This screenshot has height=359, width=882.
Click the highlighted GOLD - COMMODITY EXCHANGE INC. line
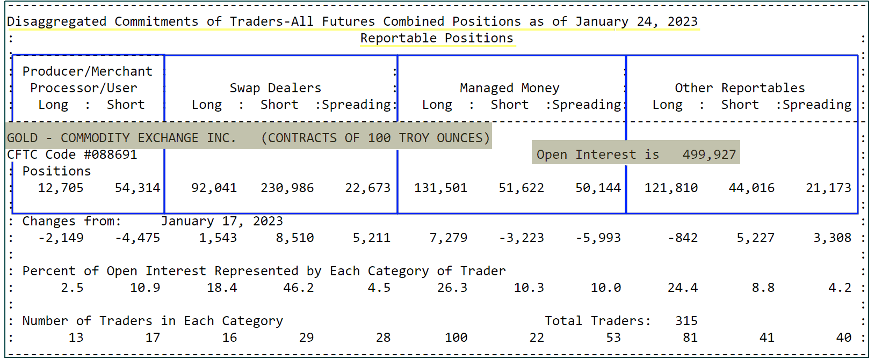(x=248, y=138)
